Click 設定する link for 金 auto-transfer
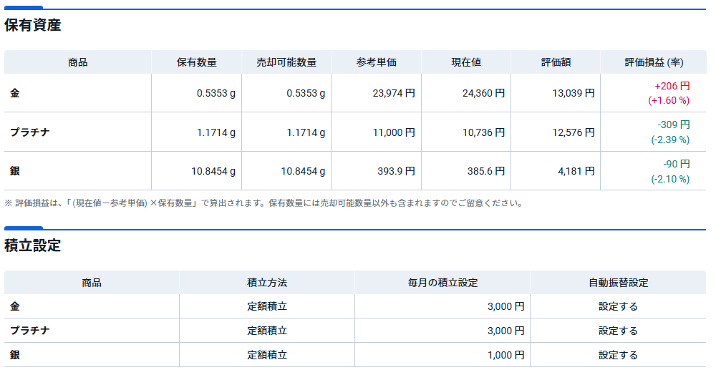This screenshot has height=370, width=716. [618, 306]
